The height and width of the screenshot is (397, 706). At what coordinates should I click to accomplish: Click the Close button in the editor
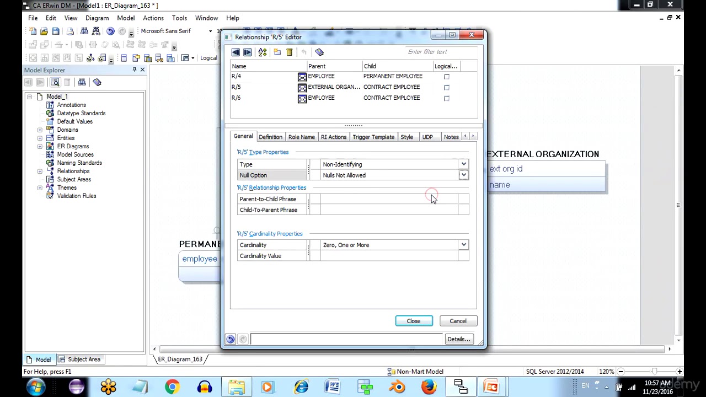pyautogui.click(x=414, y=321)
